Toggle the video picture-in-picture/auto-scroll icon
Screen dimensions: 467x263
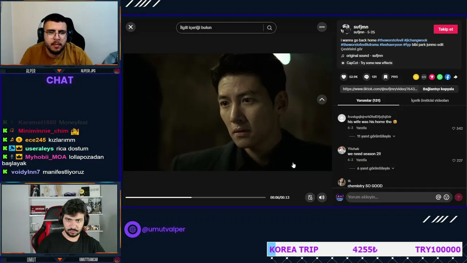pos(310,198)
